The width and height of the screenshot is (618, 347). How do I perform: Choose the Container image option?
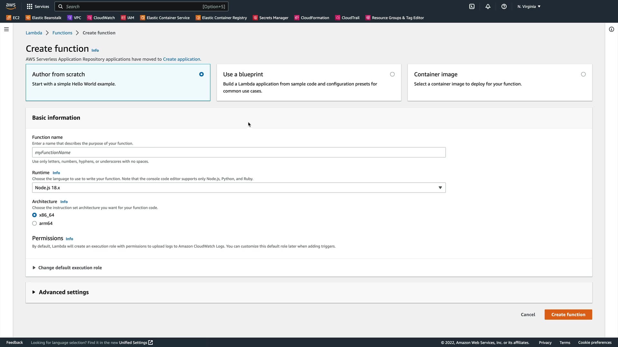click(x=583, y=74)
